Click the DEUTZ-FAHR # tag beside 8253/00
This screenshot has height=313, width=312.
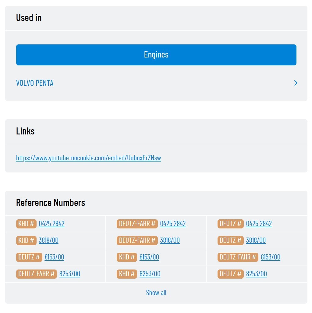36,274
